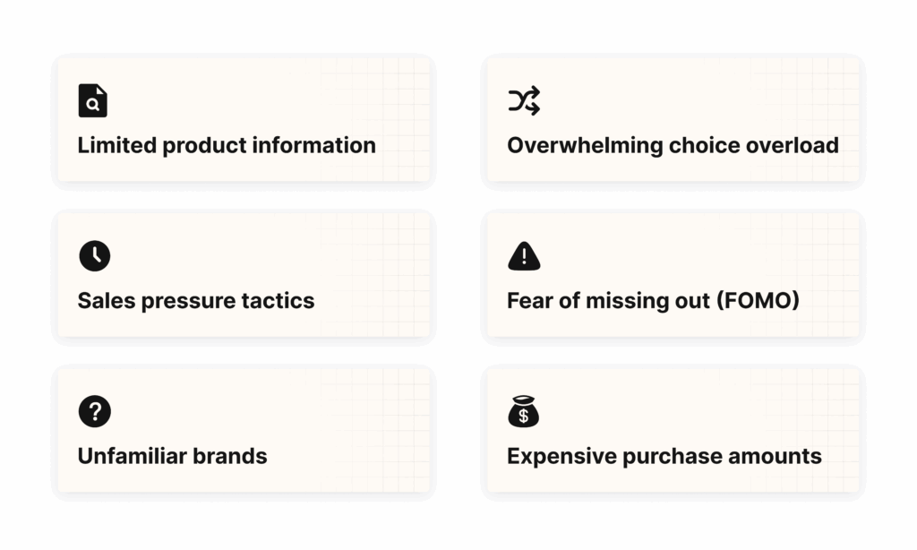Open the FOMO card
This screenshot has width=917, height=550.
(673, 276)
